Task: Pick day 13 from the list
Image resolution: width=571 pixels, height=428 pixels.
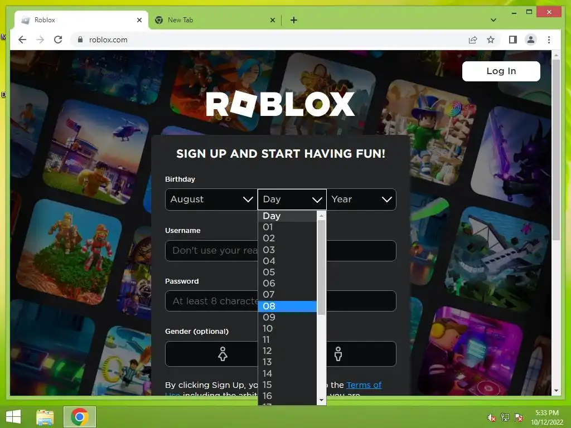Action: (287, 362)
